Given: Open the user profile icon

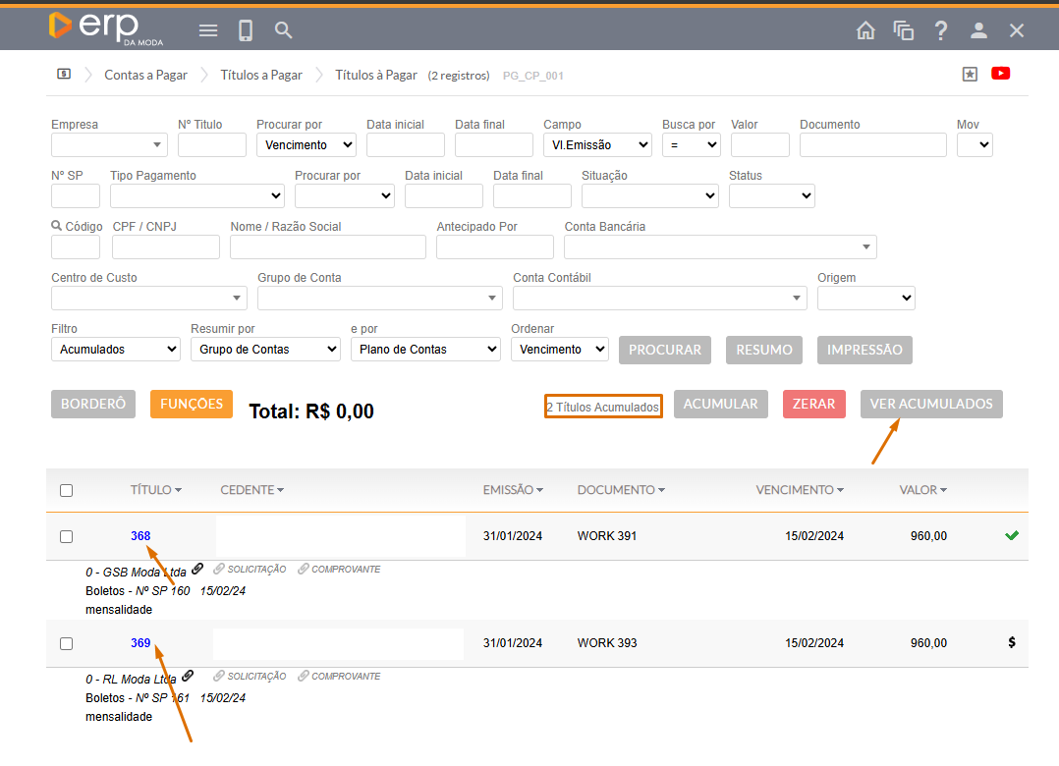Looking at the screenshot, I should click(x=978, y=30).
